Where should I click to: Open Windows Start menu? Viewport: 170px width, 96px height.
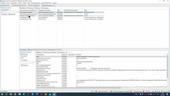[2, 94]
